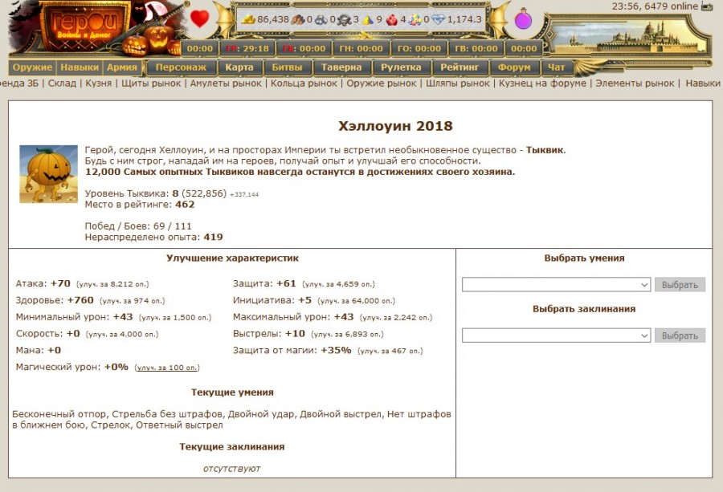Go to Элементы рынок
This screenshot has width=723, height=492.
point(635,83)
